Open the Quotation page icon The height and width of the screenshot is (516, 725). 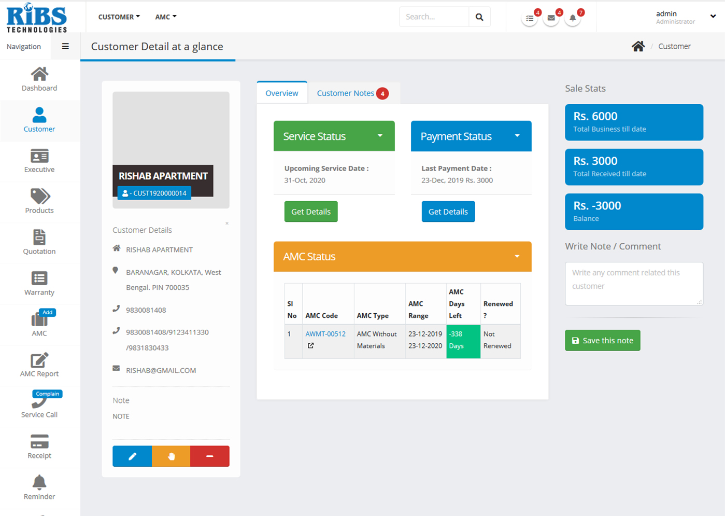point(39,238)
